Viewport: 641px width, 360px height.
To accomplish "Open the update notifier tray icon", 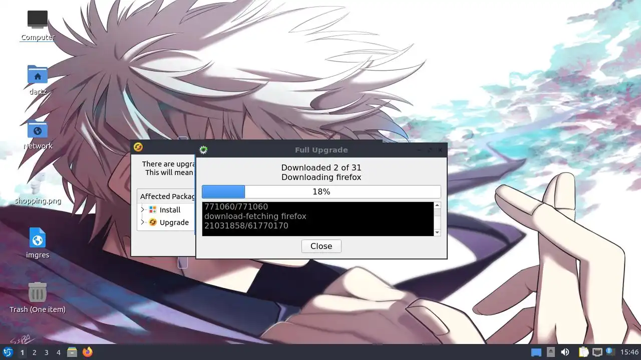I will click(x=610, y=352).
